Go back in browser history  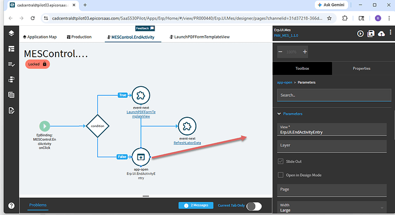10,18
